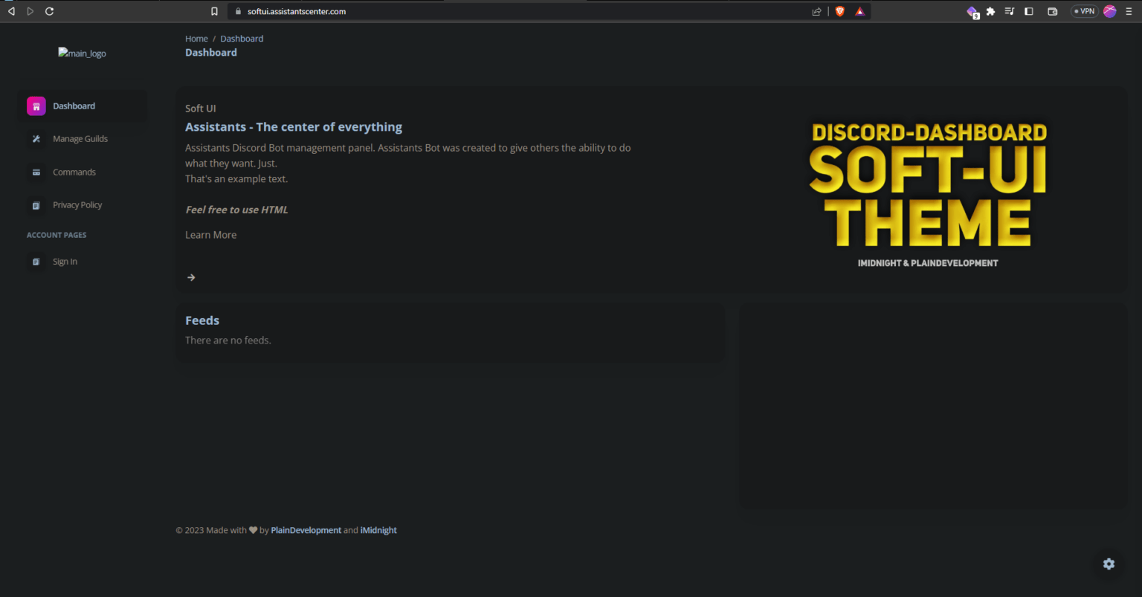Open the PlainDevelopment footer link
The height and width of the screenshot is (597, 1142).
tap(306, 529)
